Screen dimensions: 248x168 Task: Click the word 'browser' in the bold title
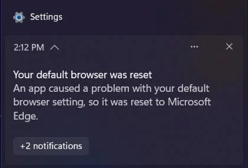point(89,75)
